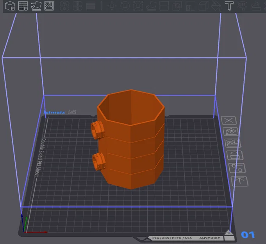Select the Lay on face tool
This screenshot has width=266, height=244.
click(151, 6)
